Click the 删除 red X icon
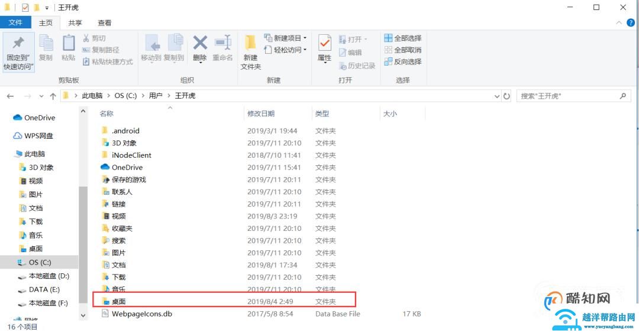This screenshot has width=639, height=333. pyautogui.click(x=200, y=43)
